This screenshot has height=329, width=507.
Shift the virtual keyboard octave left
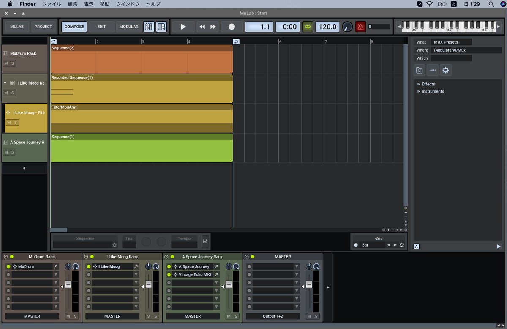(399, 27)
